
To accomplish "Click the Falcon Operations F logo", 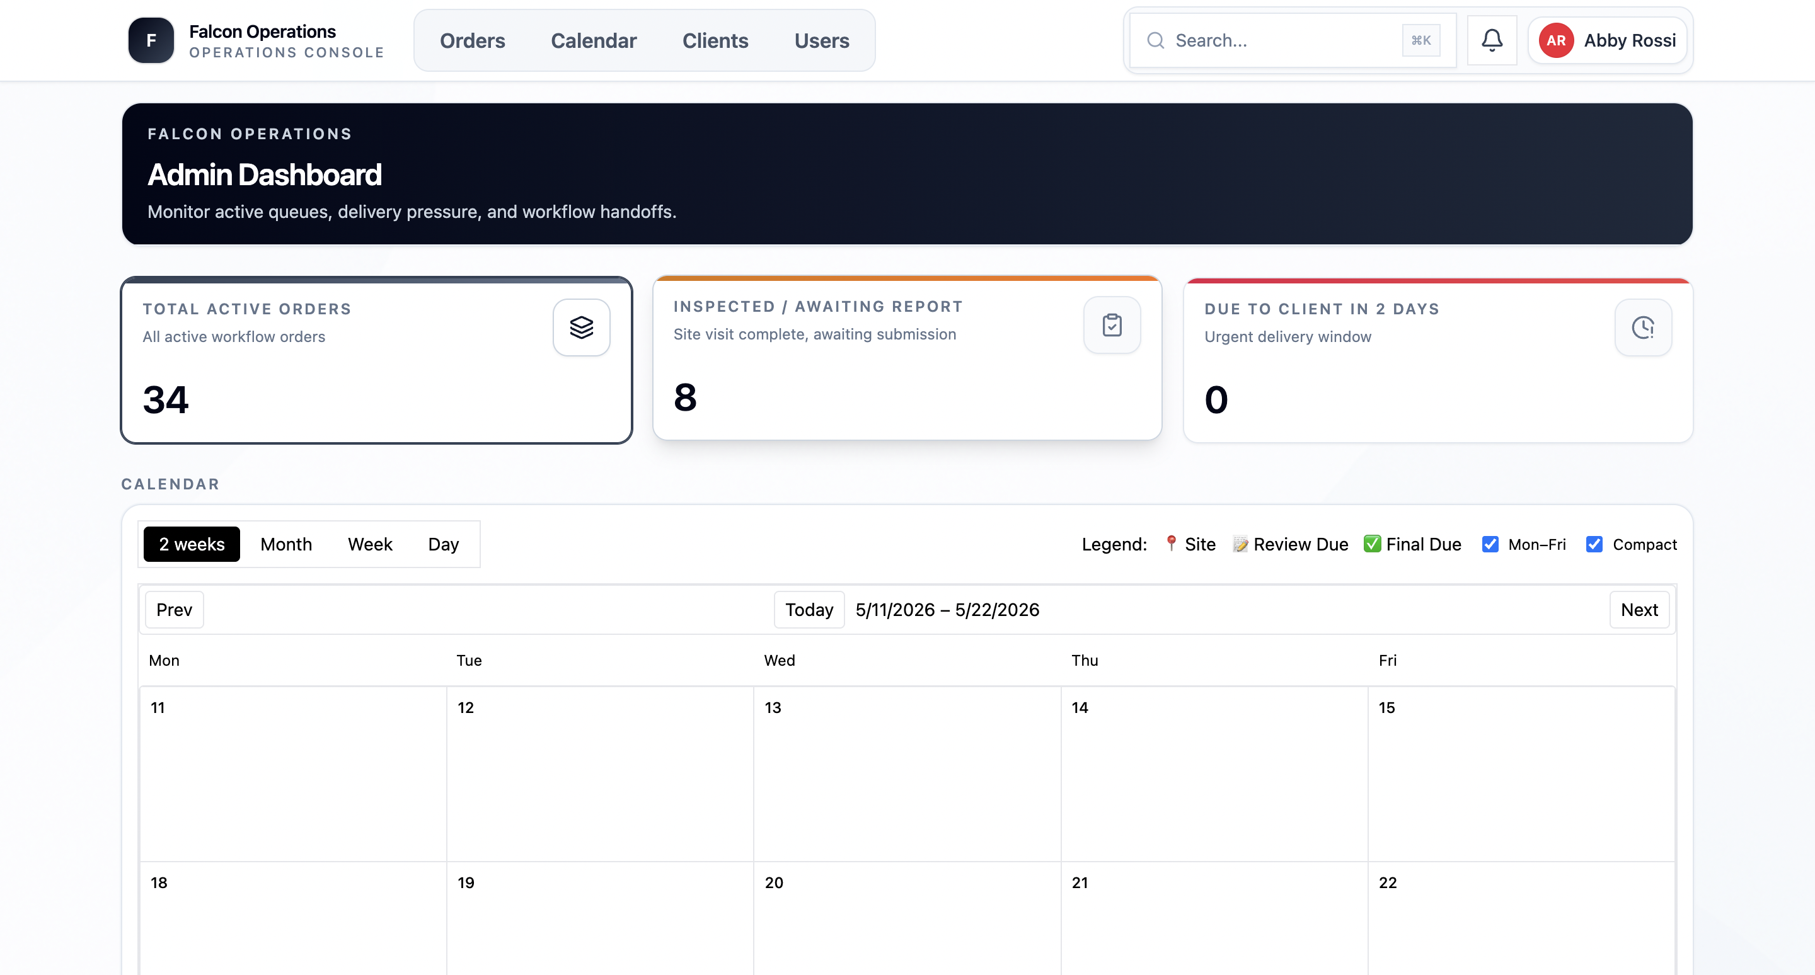I will 151,40.
